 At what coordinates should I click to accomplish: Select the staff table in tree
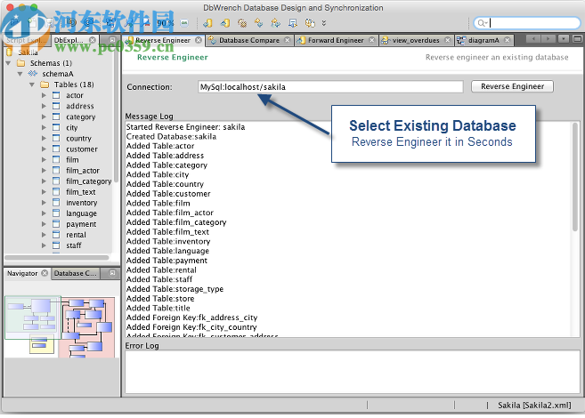[74, 245]
